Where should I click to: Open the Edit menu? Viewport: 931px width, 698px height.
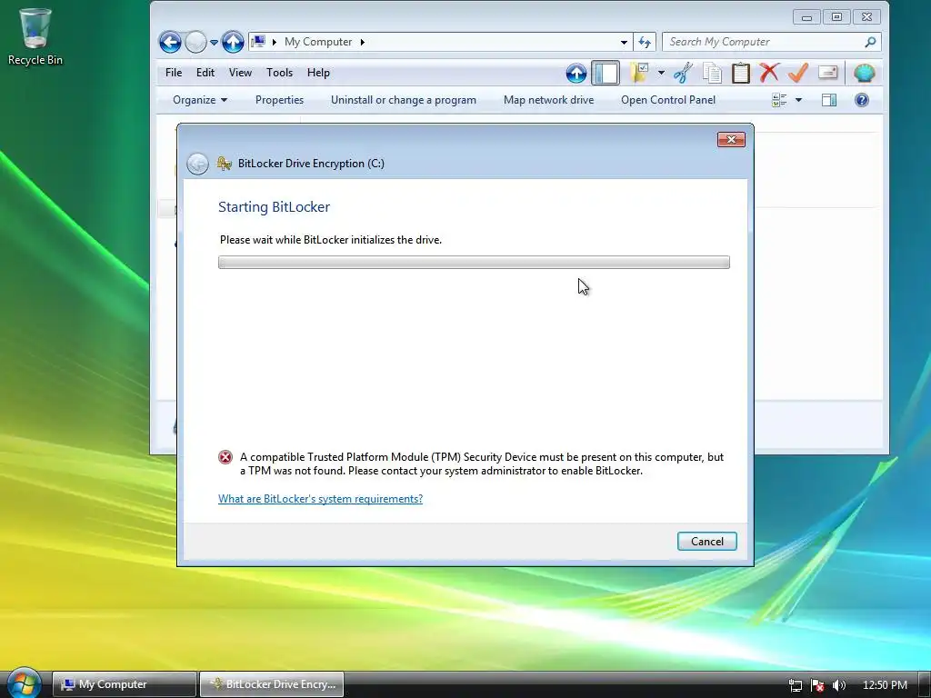(205, 73)
